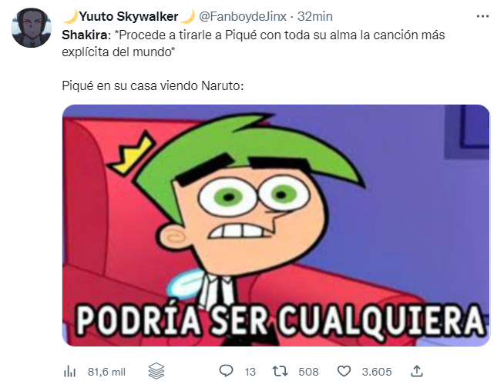Open the @FanboydeJinx handle link
The width and height of the screenshot is (504, 391).
(243, 16)
